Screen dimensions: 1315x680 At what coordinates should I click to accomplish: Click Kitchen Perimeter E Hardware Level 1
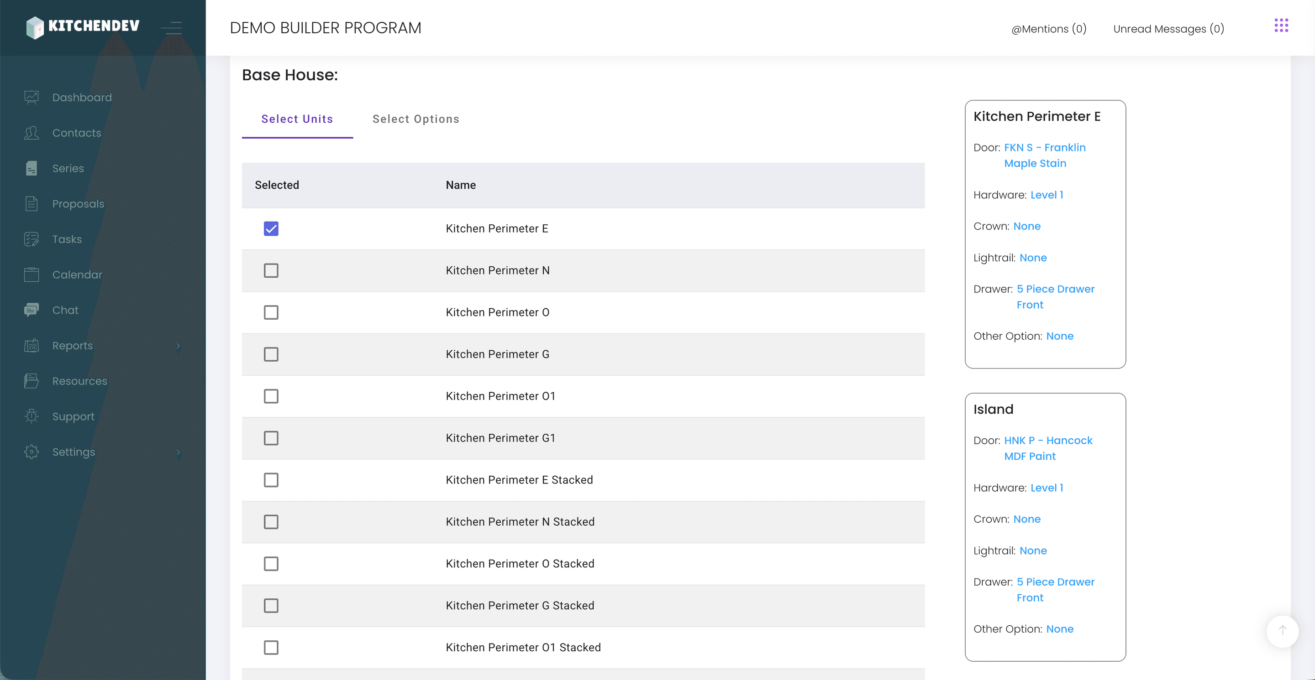tap(1047, 195)
